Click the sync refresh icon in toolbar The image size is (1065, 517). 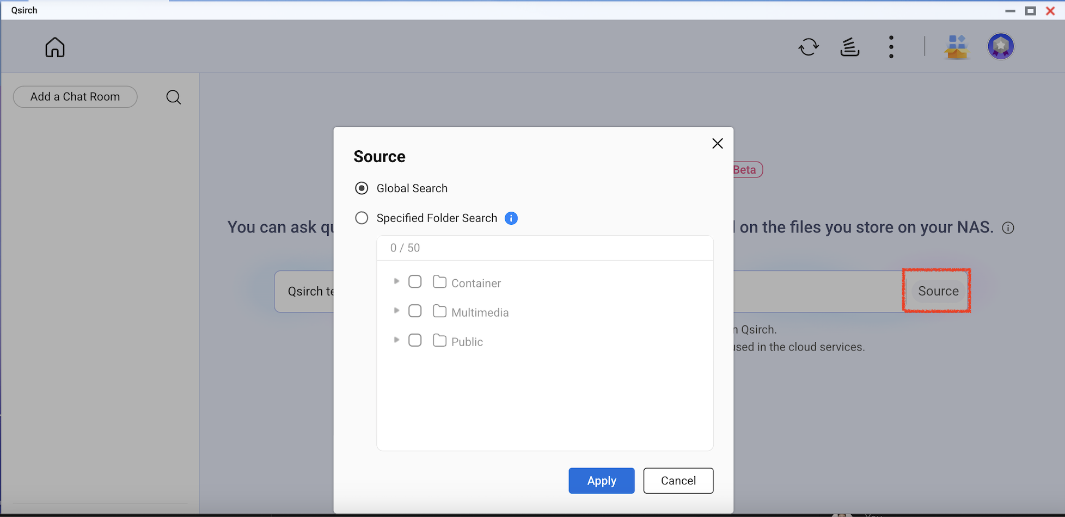(809, 47)
